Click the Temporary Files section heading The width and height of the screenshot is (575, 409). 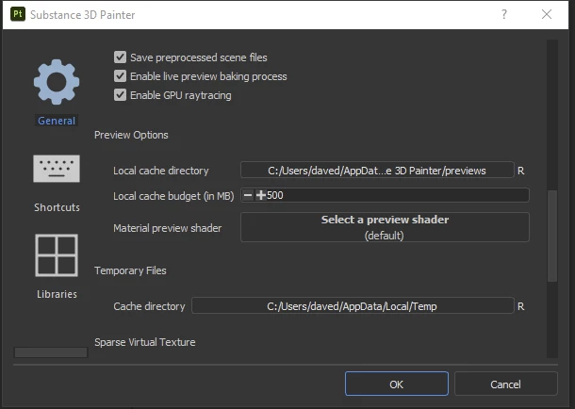tap(130, 270)
